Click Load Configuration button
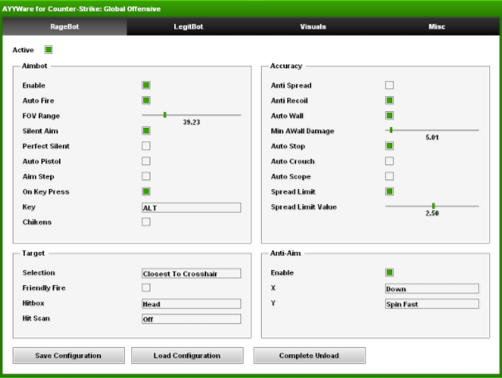Screen dimensions: 502x378 coord(187,355)
